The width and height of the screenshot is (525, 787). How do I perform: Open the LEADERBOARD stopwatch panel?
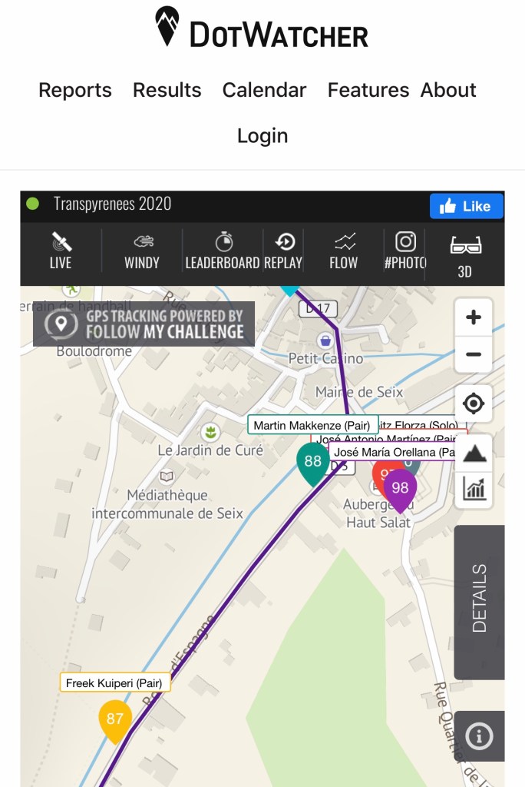[x=223, y=252]
